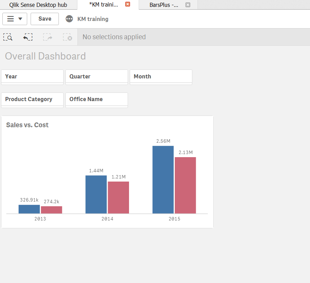310x283 pixels.
Task: Clear all selections icon
Action: click(67, 37)
